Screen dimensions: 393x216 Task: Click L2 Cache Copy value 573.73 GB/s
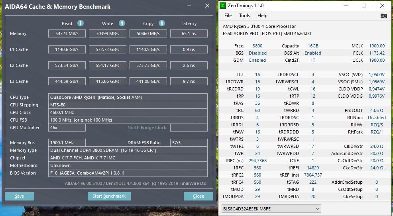pos(148,65)
